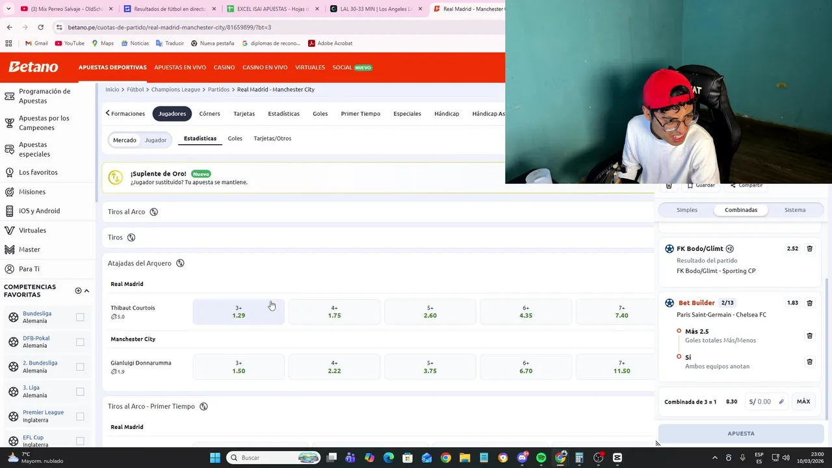Click the Para Ti profile icon
This screenshot has width=832, height=468.
pyautogui.click(x=9, y=269)
